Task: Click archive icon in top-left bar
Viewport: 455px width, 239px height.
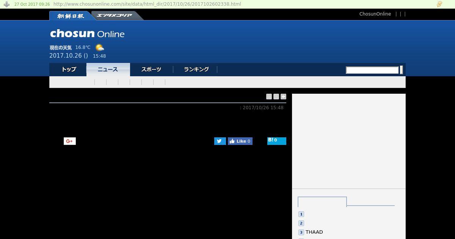Action: 6,4
